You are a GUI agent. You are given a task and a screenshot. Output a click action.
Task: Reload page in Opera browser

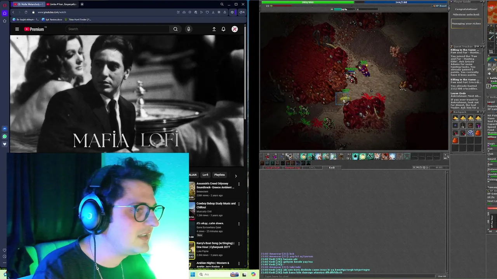tap(26, 12)
